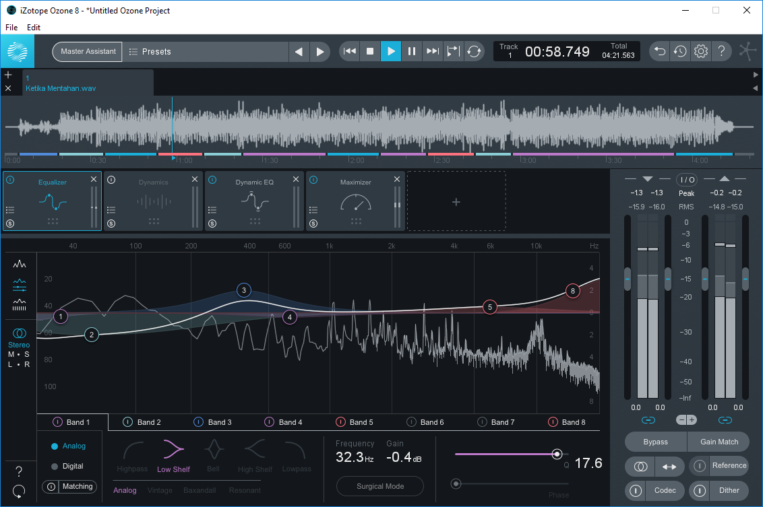Stop playback
This screenshot has width=763, height=507.
tap(370, 51)
